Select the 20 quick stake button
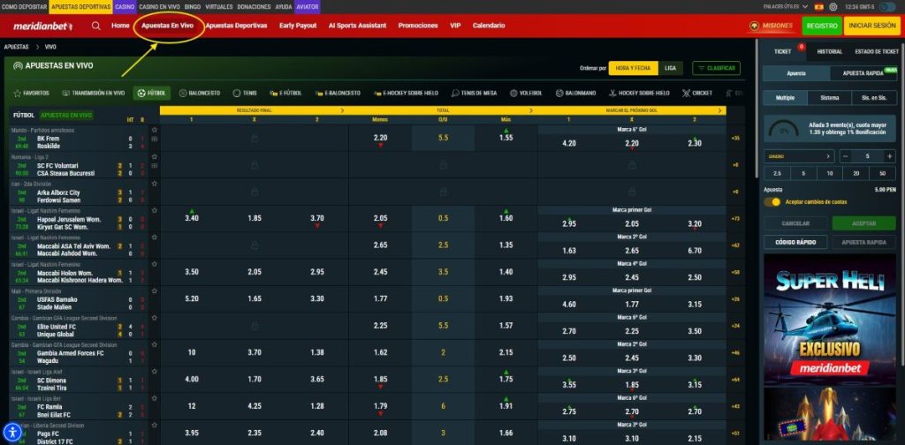The width and height of the screenshot is (905, 445). [857, 174]
